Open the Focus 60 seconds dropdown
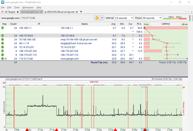Viewport: 193px width, 131px height. 152,18
